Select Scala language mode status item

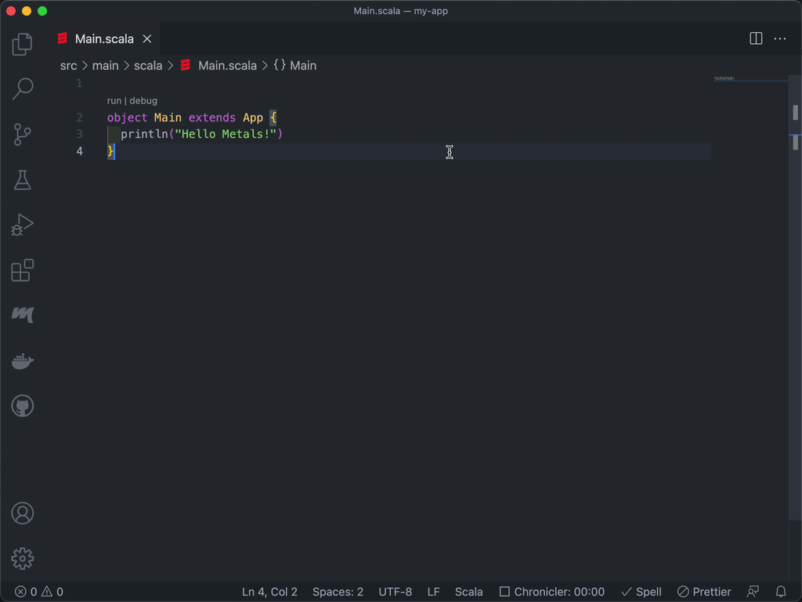pos(468,592)
